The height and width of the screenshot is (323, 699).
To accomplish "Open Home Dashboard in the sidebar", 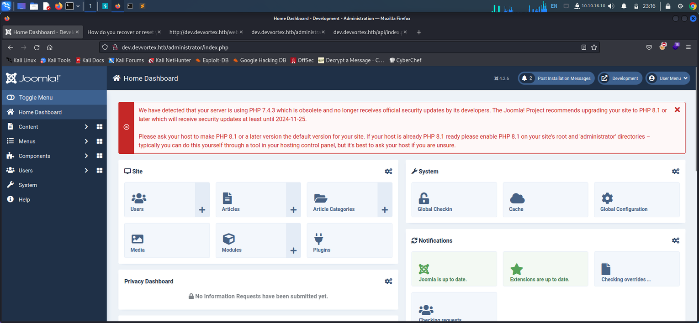I will coord(53,112).
